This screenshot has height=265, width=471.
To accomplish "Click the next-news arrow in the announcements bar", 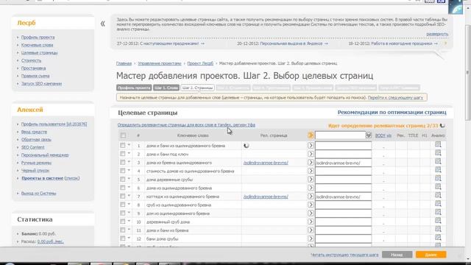I will click(x=445, y=43).
